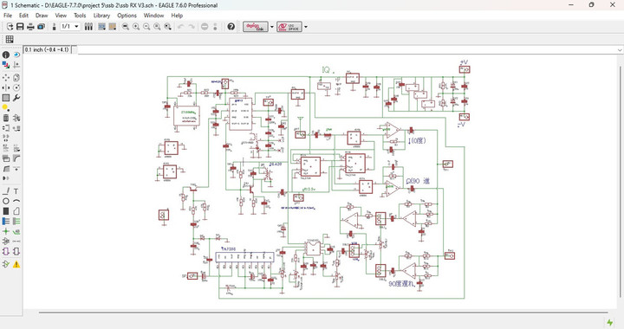Expand the design link dropdown arrow
Viewport: 624px width, 329px height.
pyautogui.click(x=272, y=27)
